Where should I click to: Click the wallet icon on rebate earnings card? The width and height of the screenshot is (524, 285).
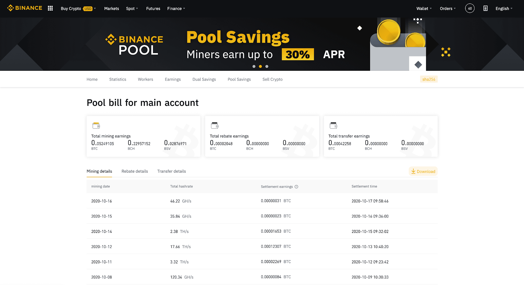coord(215,125)
